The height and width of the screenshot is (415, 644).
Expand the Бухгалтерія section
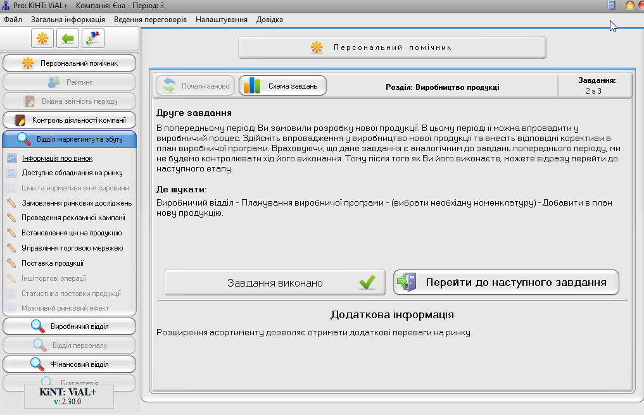coord(70,381)
